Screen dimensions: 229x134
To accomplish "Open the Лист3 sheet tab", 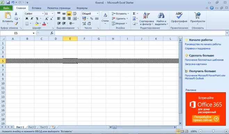I will point(44,127).
